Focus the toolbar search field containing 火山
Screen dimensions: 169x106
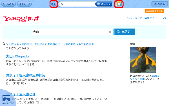(x=77, y=4)
